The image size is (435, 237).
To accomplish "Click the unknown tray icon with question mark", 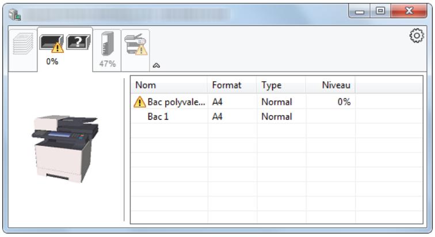I will (x=78, y=42).
